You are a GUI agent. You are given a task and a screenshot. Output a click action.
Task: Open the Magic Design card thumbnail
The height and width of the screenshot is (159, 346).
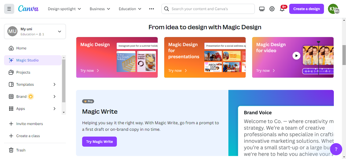(x=137, y=57)
